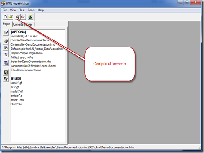Click the Open file folder icon

(10, 17)
